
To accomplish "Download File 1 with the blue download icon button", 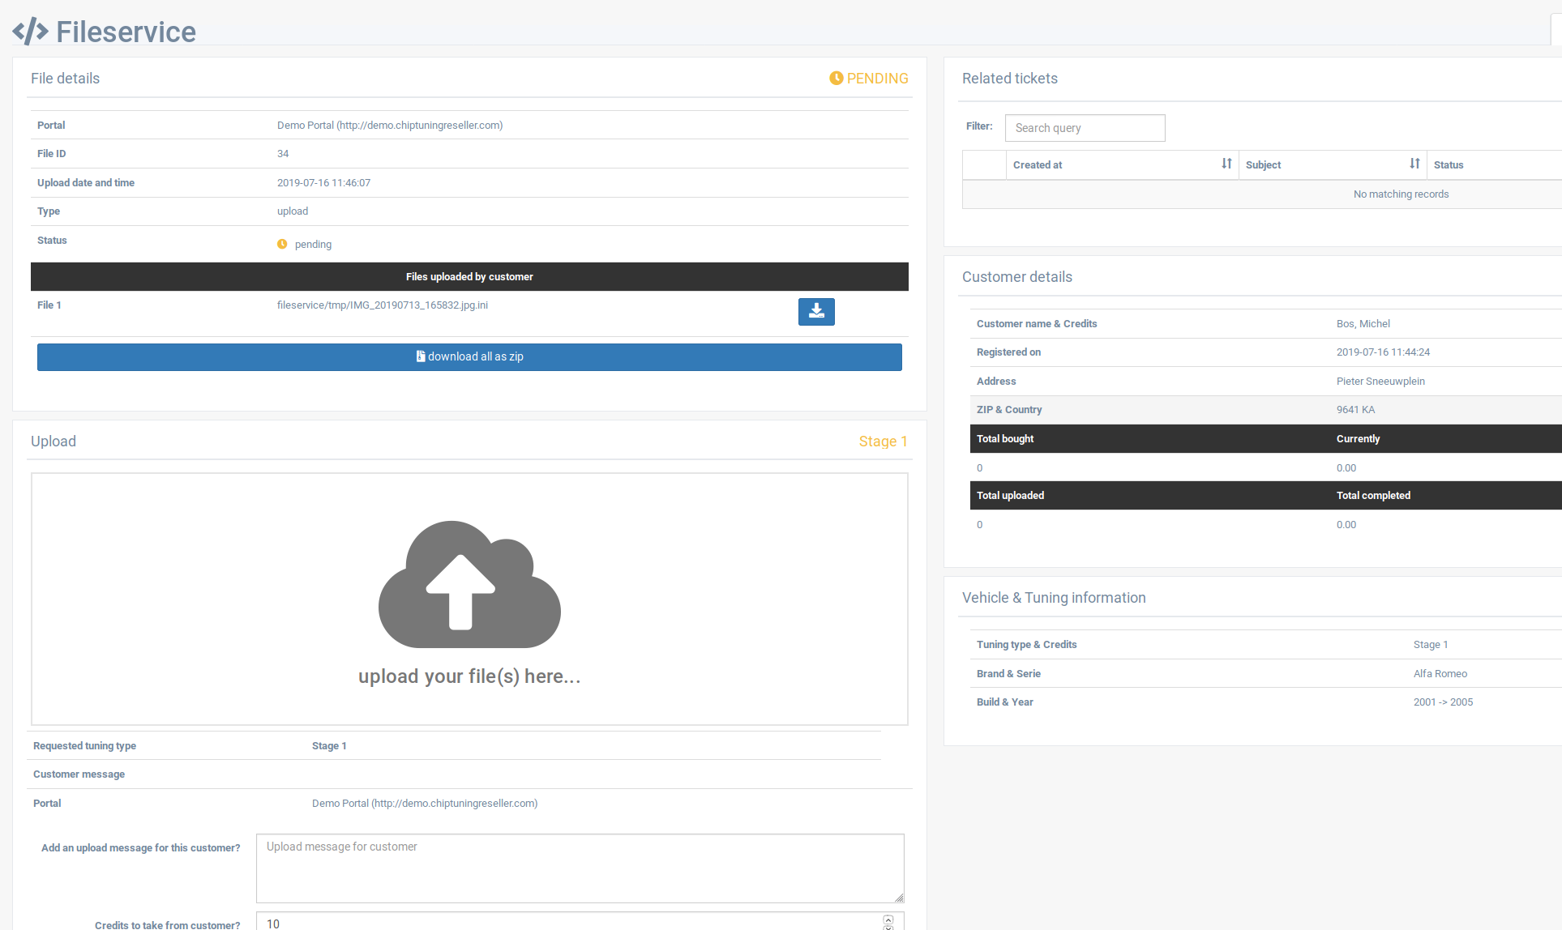I will coord(816,312).
